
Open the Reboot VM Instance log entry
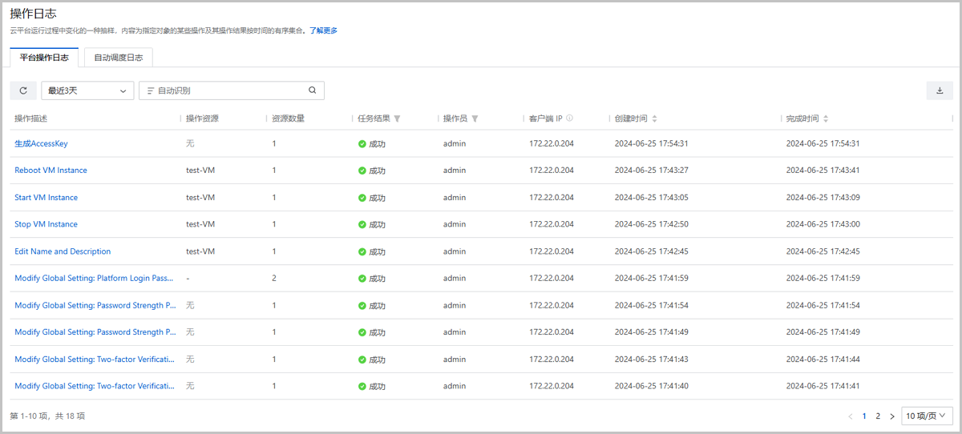click(51, 171)
